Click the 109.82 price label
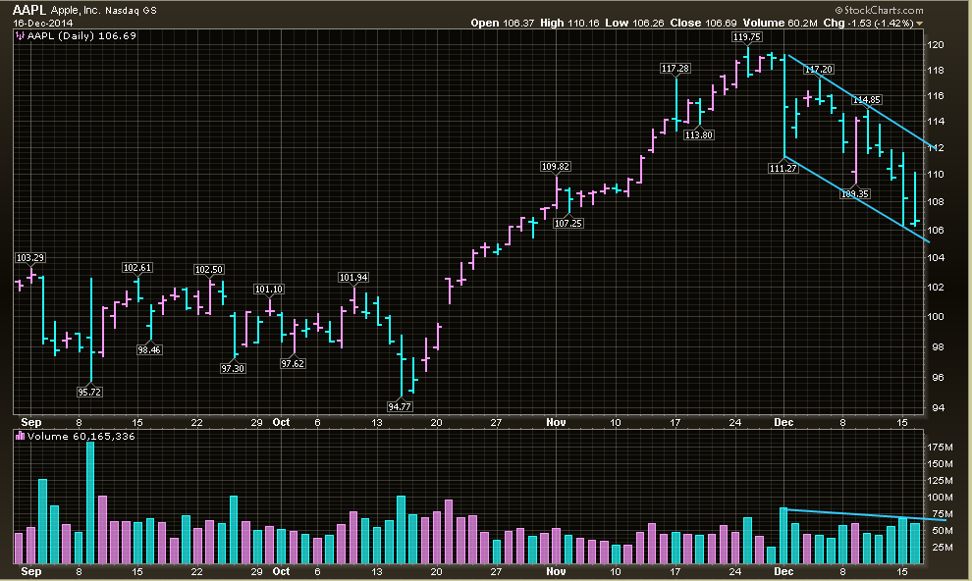Image resolution: width=972 pixels, height=581 pixels. tap(556, 167)
